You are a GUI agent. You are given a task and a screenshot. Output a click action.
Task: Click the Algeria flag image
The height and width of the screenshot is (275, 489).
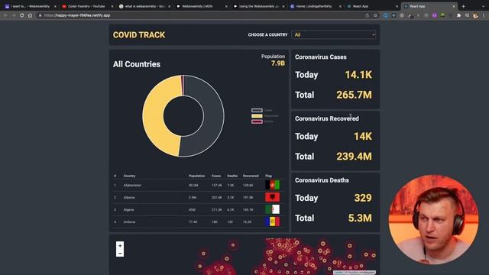coord(272,209)
